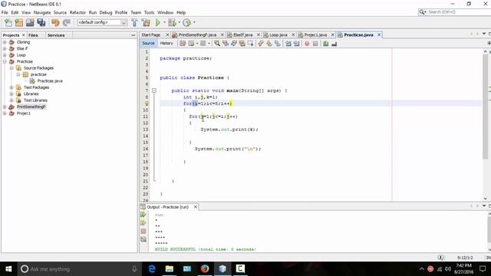Click the Last Edit icon in editor toolbar

tap(183, 44)
